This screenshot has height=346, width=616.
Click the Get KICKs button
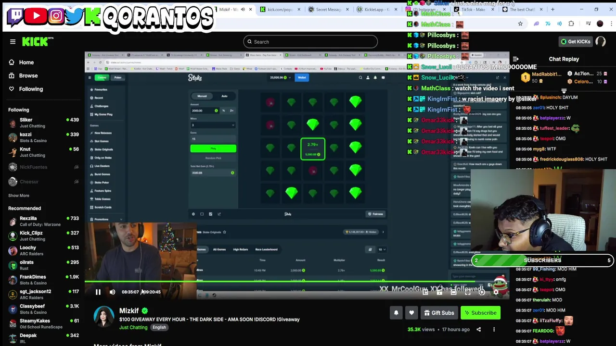[x=575, y=42]
